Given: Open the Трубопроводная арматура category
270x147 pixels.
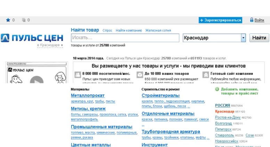Looking at the screenshot, I should tap(171, 132).
